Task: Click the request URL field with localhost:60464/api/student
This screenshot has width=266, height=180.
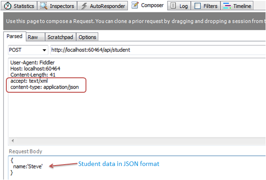Action: tap(158, 50)
